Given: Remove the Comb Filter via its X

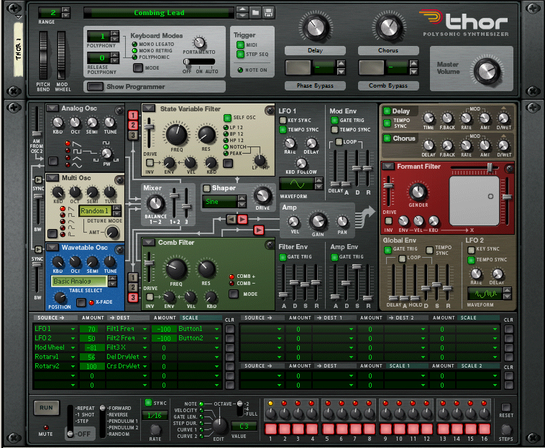Looking at the screenshot, I should [270, 245].
